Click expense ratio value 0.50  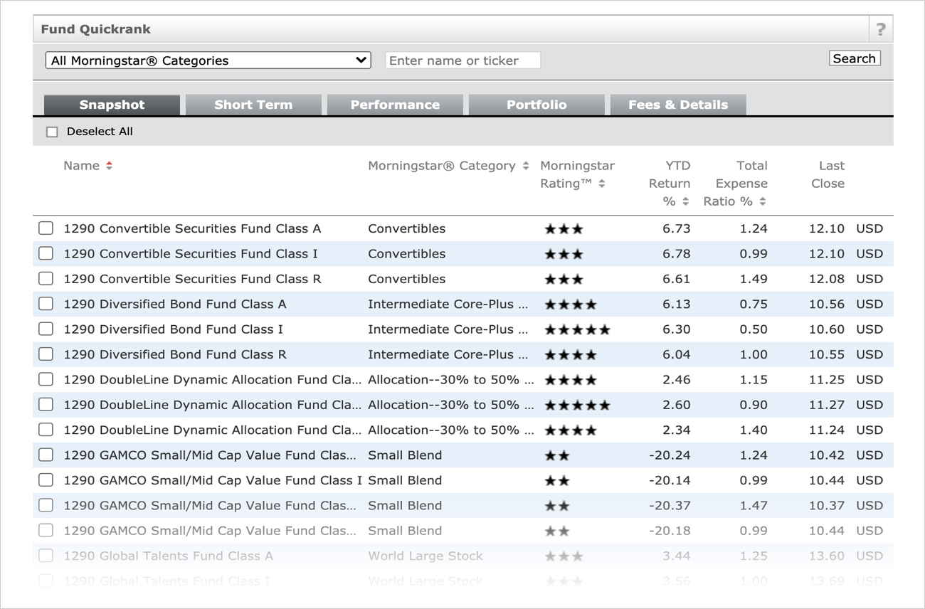753,329
